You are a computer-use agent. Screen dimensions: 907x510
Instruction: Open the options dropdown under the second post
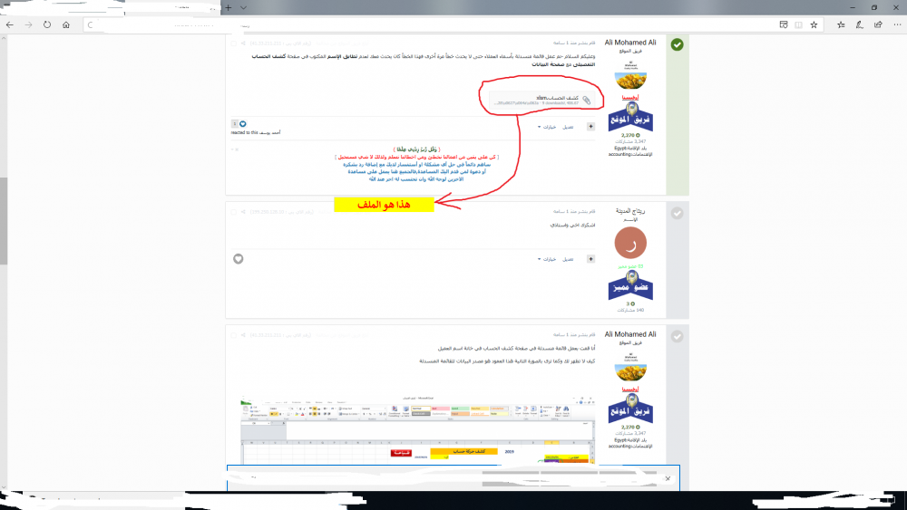[547, 259]
